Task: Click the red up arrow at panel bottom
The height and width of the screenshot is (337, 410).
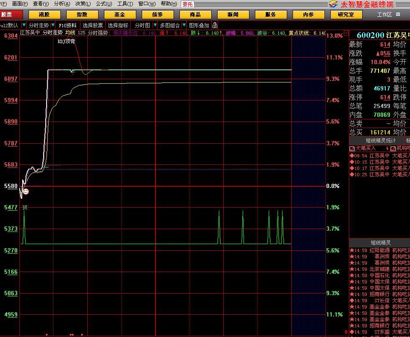Action: (346, 332)
